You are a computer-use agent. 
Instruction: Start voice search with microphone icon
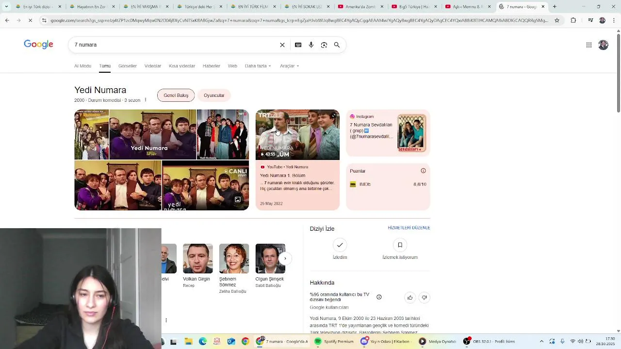click(311, 45)
